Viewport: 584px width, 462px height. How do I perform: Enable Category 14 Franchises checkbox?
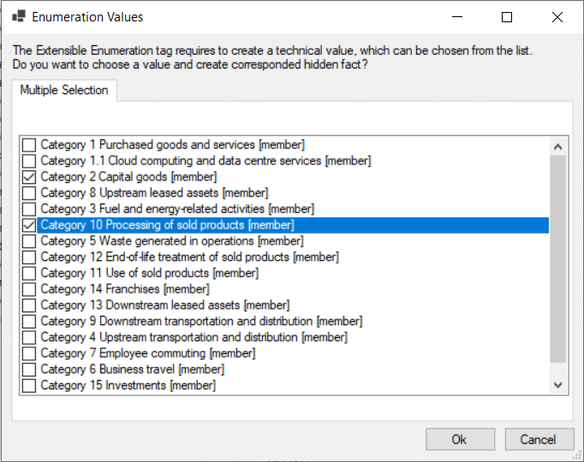[x=29, y=289]
